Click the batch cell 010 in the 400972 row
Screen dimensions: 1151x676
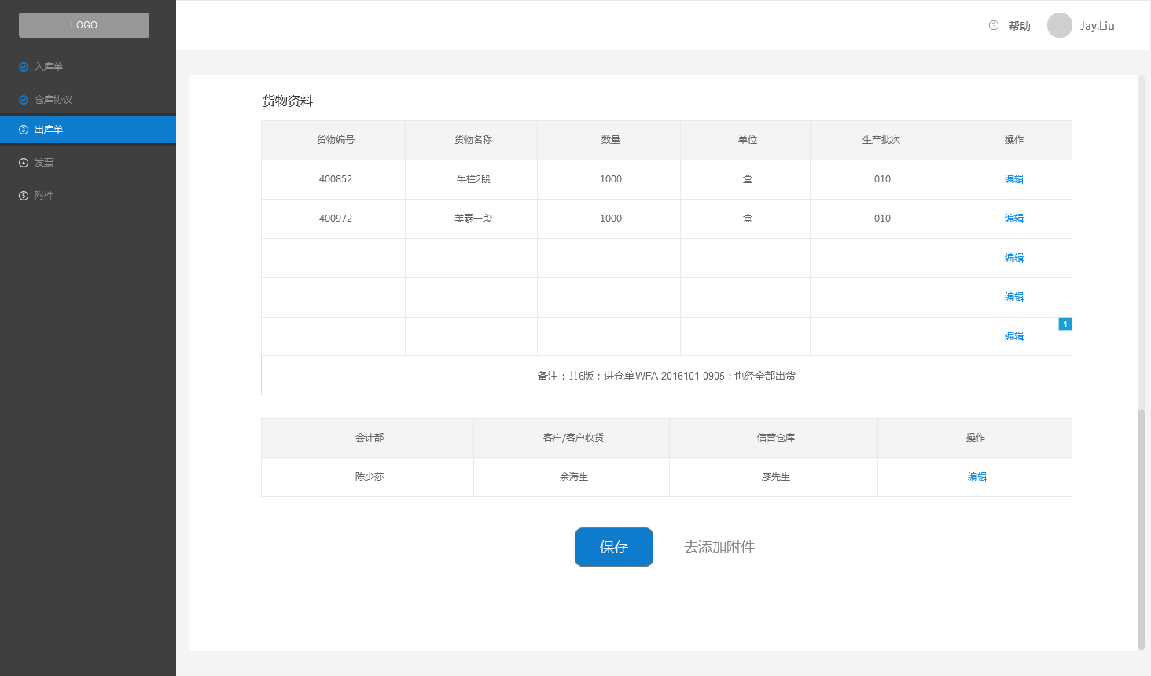coord(882,219)
